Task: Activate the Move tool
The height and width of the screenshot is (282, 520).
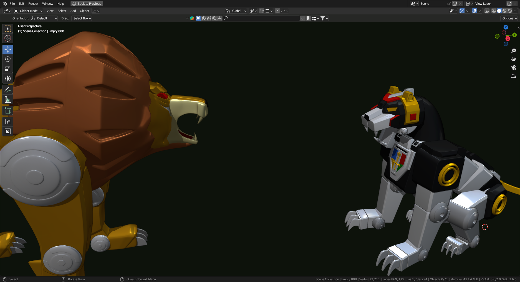Action: coord(8,49)
